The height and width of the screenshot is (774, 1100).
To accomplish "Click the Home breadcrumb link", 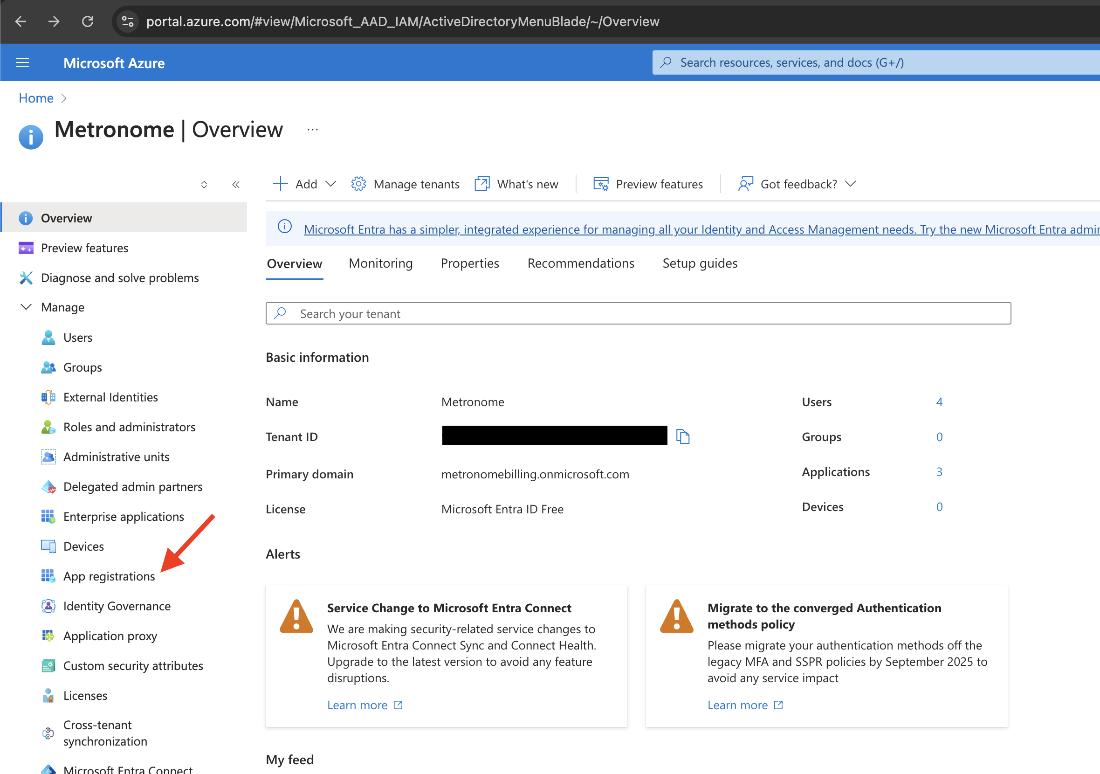I will click(x=36, y=98).
